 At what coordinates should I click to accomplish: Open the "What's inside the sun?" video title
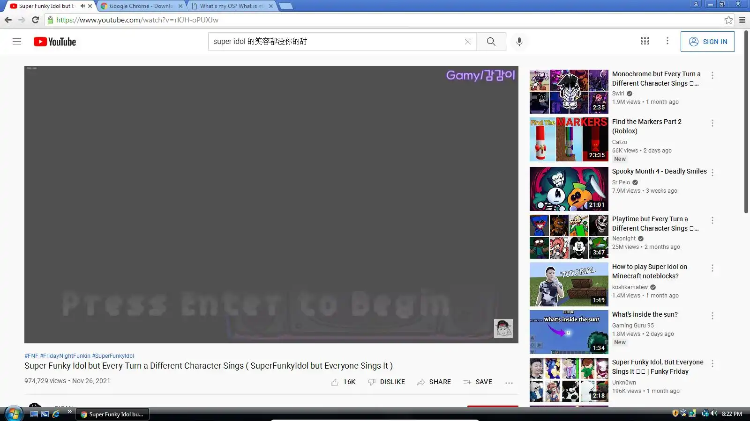[x=645, y=314]
